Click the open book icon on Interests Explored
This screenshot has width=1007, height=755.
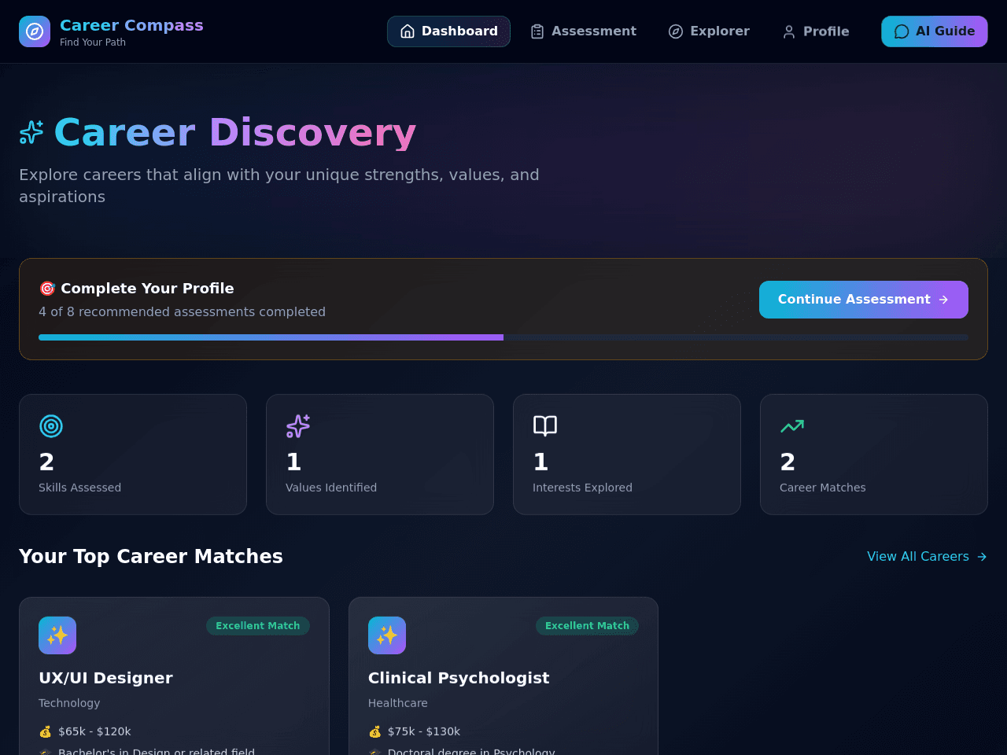pos(545,426)
